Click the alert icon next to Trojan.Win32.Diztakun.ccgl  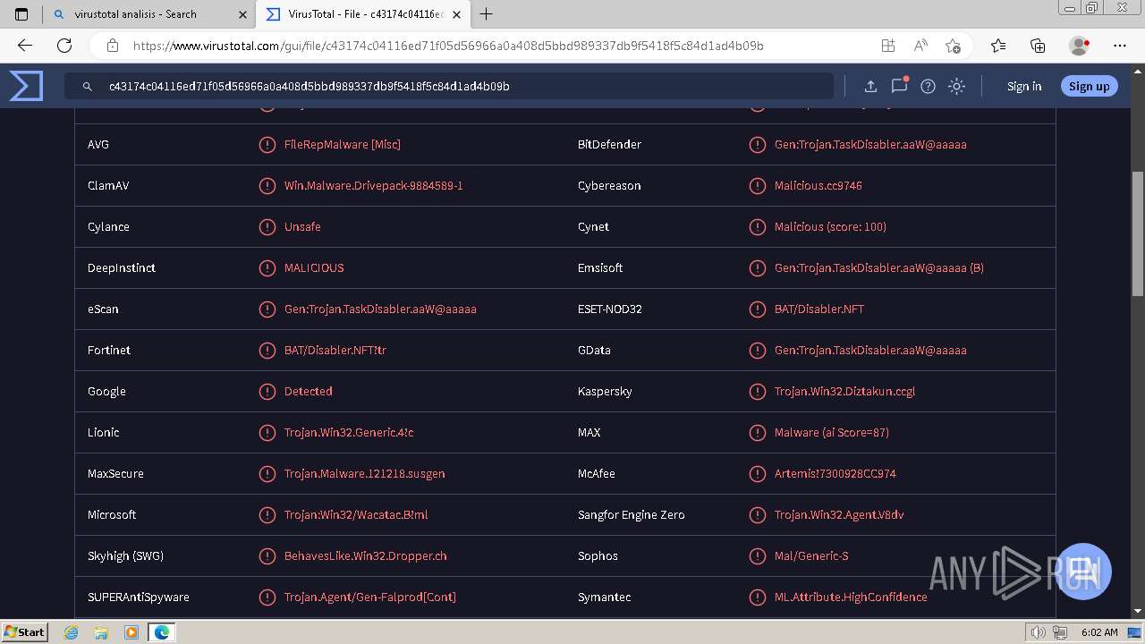[x=757, y=392]
